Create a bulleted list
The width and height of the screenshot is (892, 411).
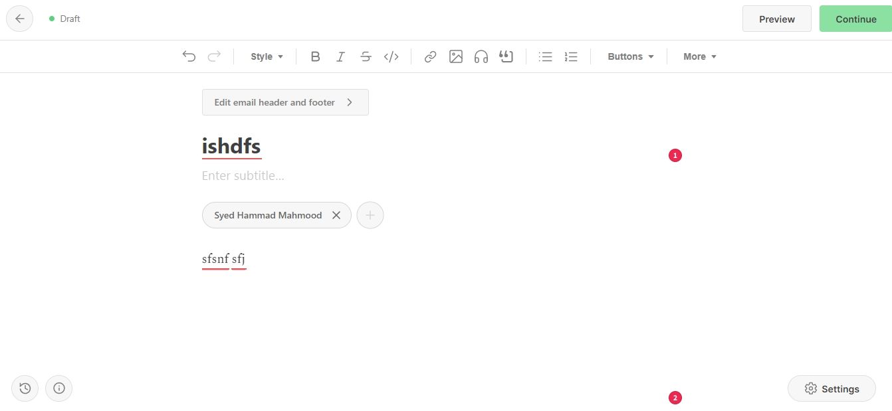[546, 56]
